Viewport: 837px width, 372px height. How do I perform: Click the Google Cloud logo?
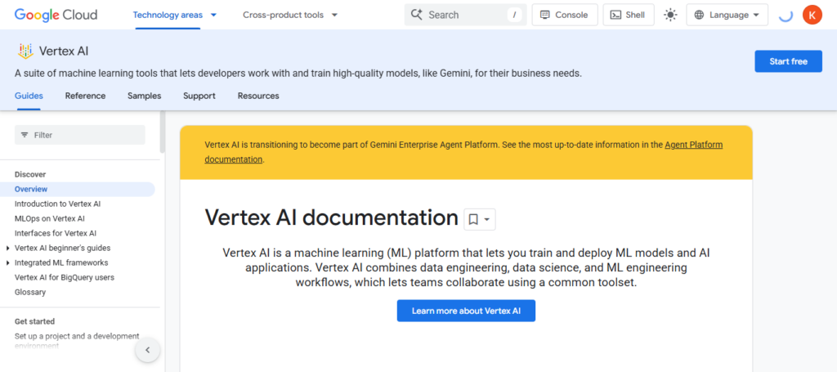[x=56, y=15]
